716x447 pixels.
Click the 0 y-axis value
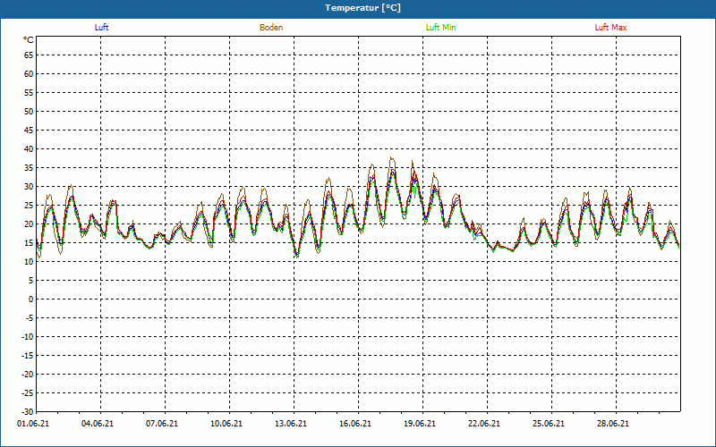(31, 299)
